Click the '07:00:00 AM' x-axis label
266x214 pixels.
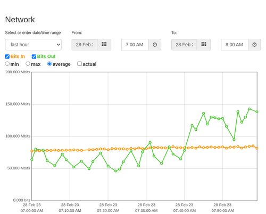pyautogui.click(x=32, y=211)
